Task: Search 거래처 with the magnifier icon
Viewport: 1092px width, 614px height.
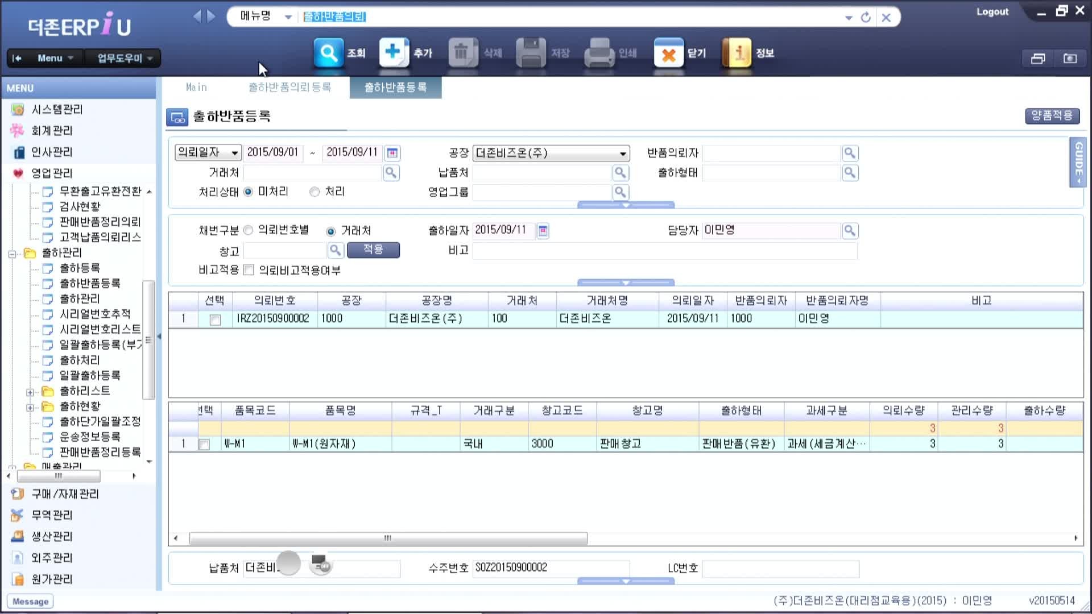Action: click(391, 173)
